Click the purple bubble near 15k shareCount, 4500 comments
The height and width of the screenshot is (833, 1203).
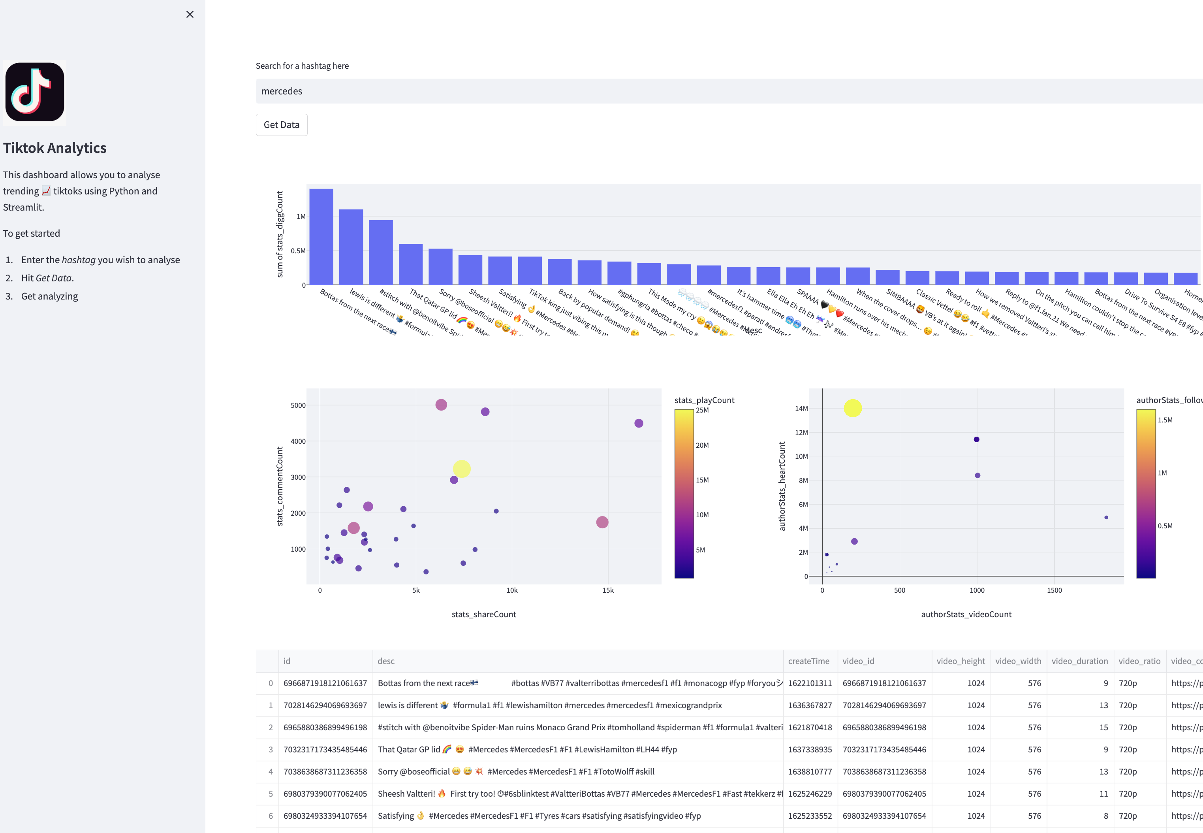point(639,423)
